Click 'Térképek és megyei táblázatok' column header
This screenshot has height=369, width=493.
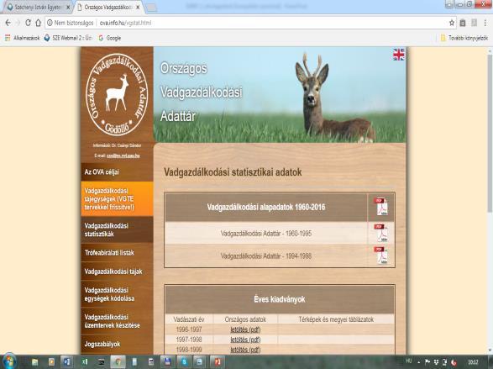pos(336,319)
